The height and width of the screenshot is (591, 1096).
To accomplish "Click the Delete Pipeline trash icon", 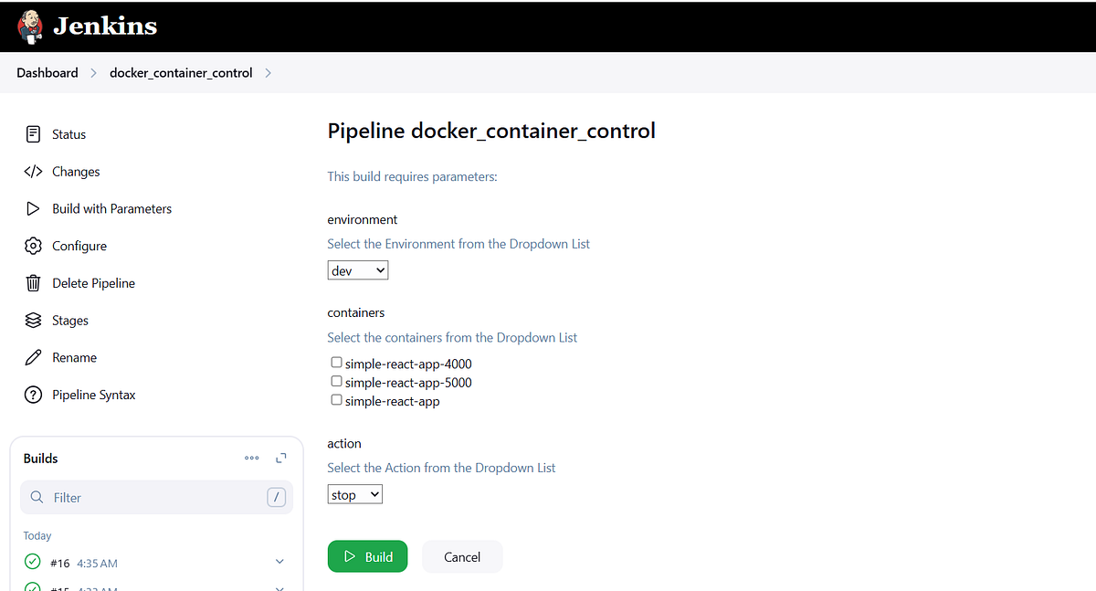I will [x=32, y=283].
